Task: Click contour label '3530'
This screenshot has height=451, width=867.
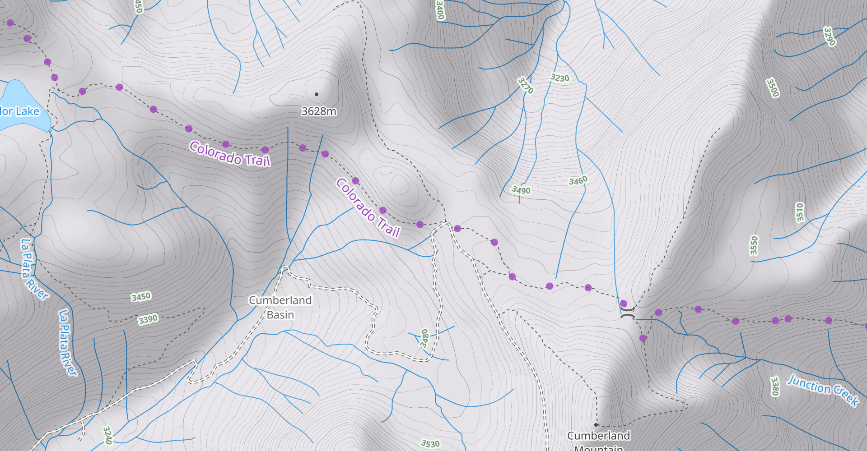Action: pos(430,444)
